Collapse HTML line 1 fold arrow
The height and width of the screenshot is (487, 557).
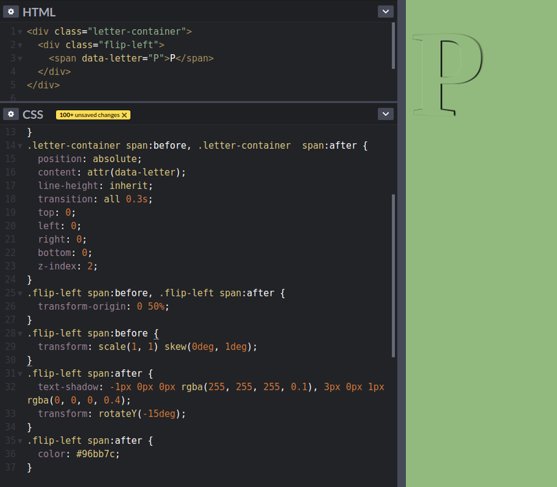point(20,32)
